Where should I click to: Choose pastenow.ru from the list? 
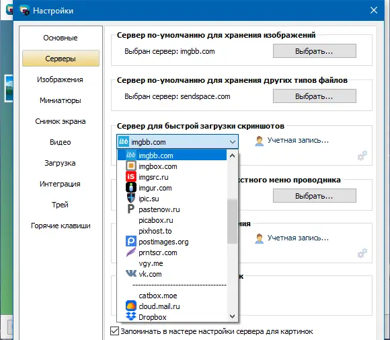click(x=172, y=209)
